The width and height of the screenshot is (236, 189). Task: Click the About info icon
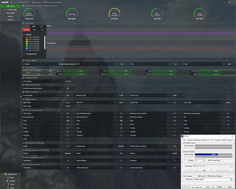coord(8,188)
